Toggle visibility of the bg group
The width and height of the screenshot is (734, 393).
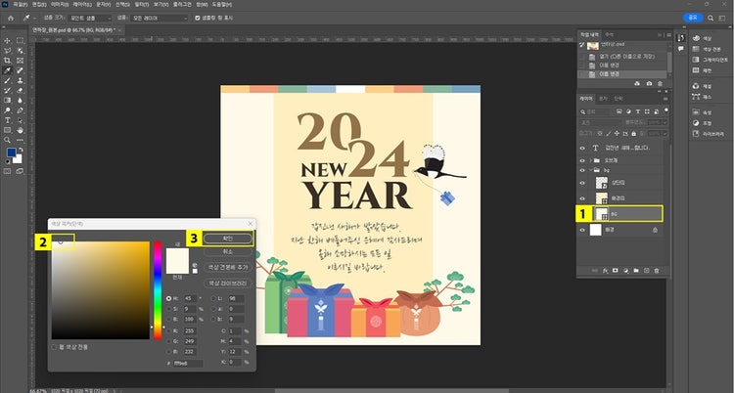click(x=582, y=170)
